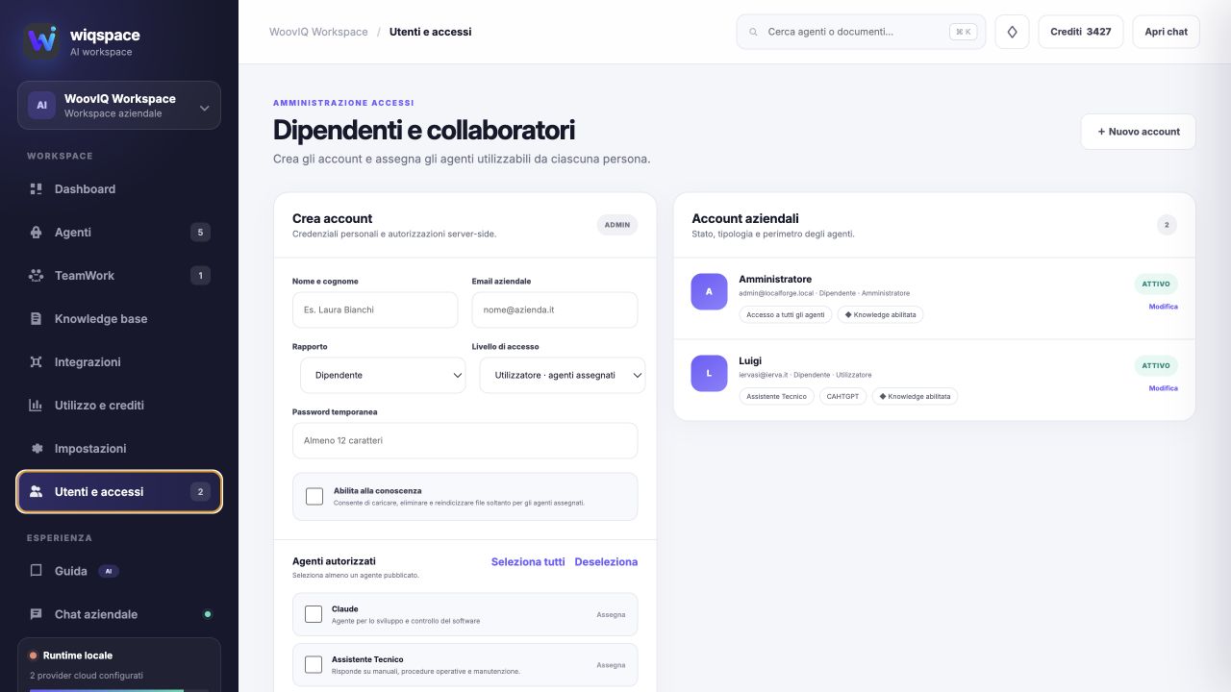Click ATTIVO status badge for Luigi
The height and width of the screenshot is (692, 1231).
click(1156, 366)
